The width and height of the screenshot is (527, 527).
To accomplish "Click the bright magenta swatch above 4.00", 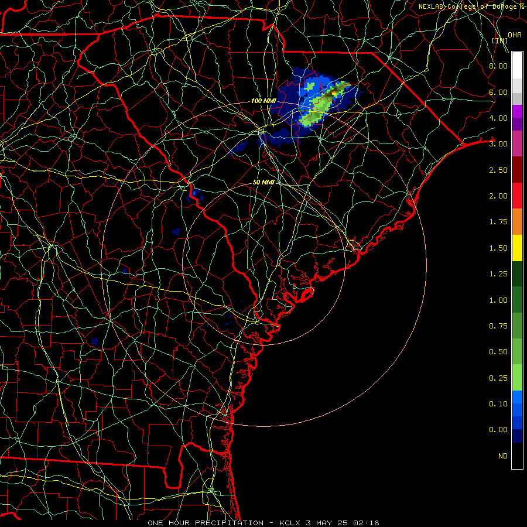I will pyautogui.click(x=517, y=111).
